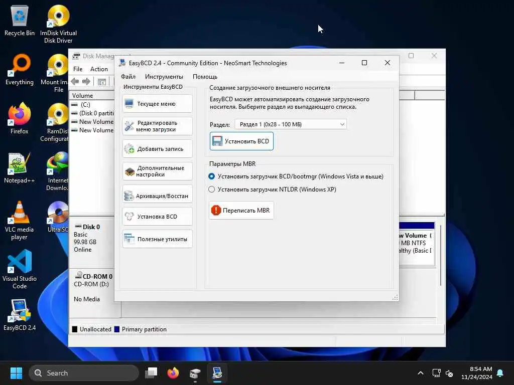
Task: Open the Файл menu in EasyBCD
Action: coord(128,77)
